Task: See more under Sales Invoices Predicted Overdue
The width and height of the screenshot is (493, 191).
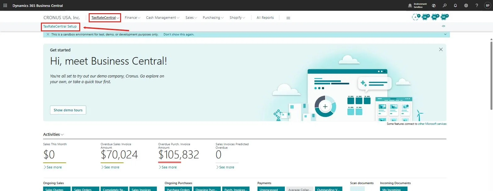Action: (225, 167)
